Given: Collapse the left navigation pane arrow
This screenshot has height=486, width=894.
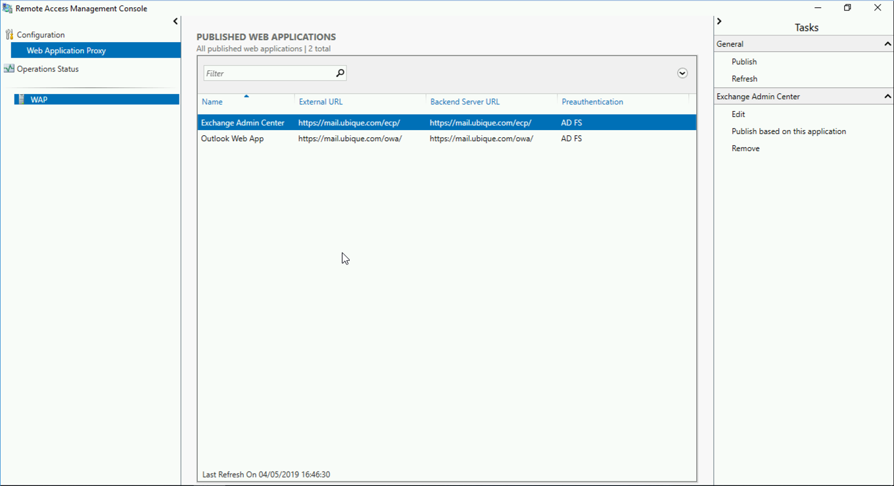Looking at the screenshot, I should pos(176,22).
